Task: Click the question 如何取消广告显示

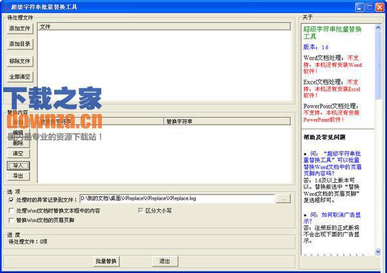Action: 332,218
